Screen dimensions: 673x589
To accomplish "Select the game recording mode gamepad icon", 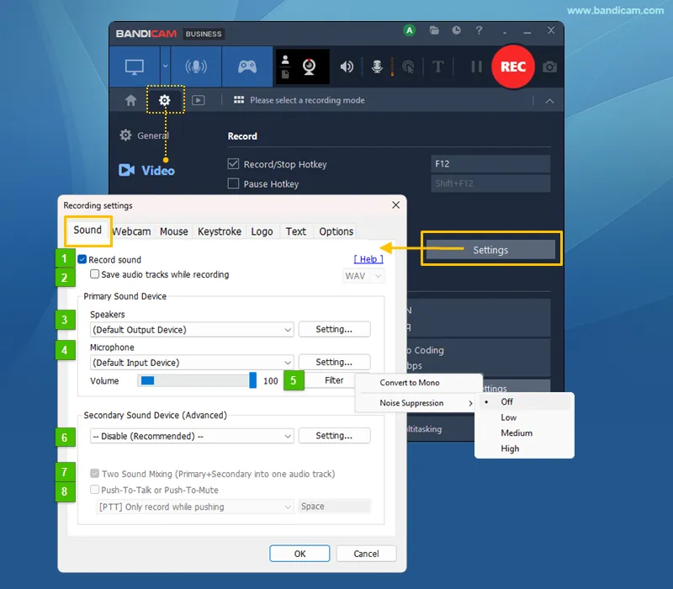I will [x=247, y=67].
